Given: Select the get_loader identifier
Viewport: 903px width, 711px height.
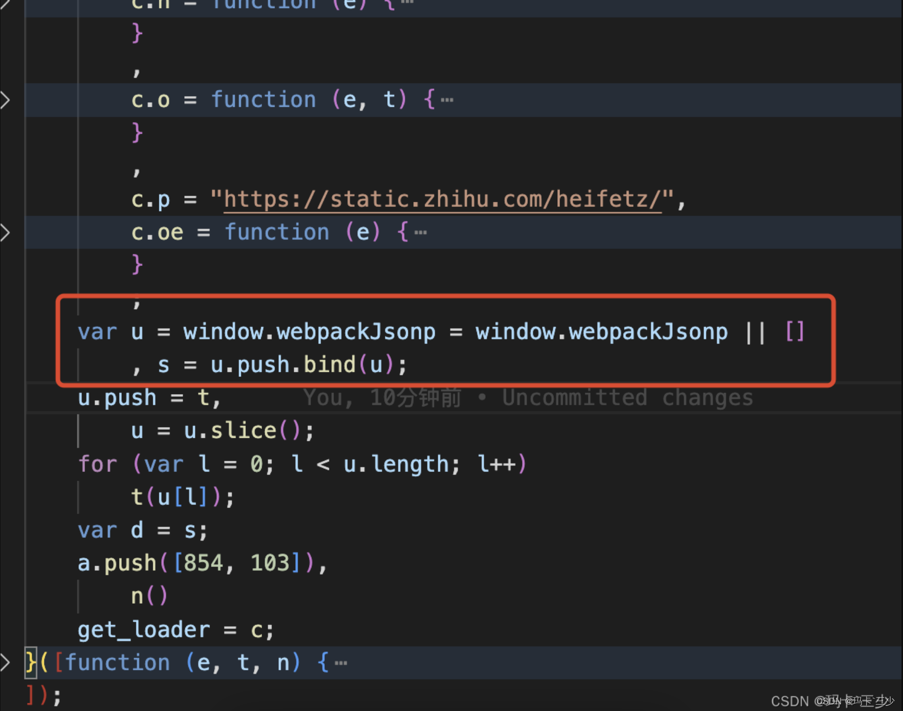Looking at the screenshot, I should 144,629.
